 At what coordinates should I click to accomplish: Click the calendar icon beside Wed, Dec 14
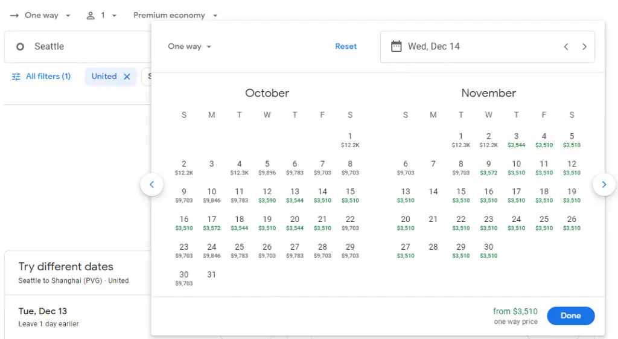click(x=396, y=46)
